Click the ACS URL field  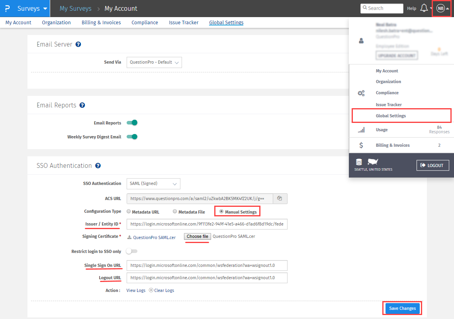pyautogui.click(x=200, y=199)
